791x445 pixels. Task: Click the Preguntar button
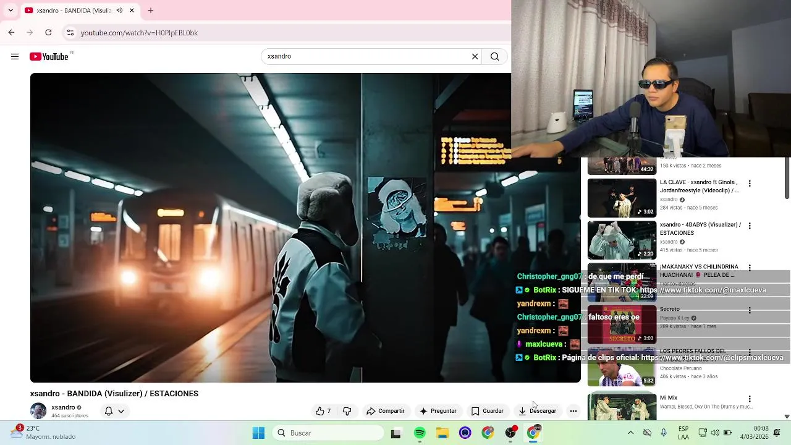[x=438, y=411]
